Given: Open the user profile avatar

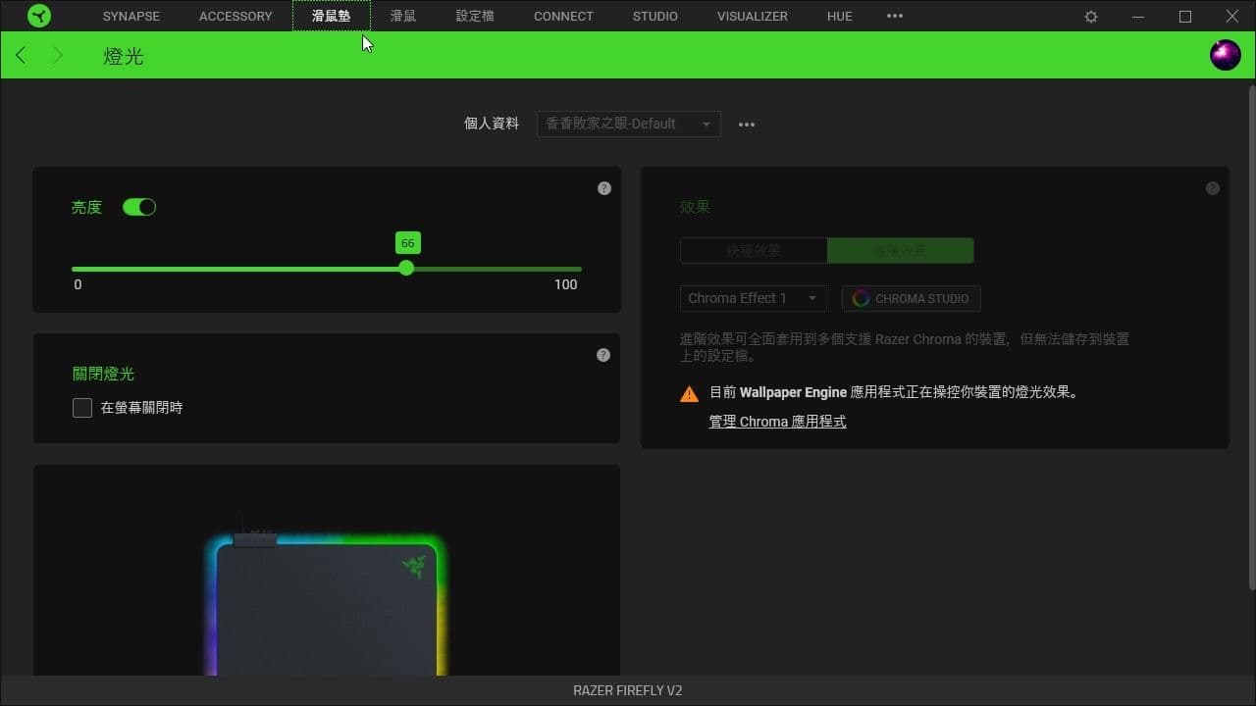Looking at the screenshot, I should point(1225,55).
